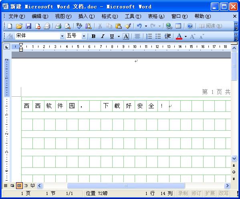Image resolution: width=240 pixels, height=199 pixels.
Task: Toggle 扩展 extend selection in status bar
Action: 210,193
